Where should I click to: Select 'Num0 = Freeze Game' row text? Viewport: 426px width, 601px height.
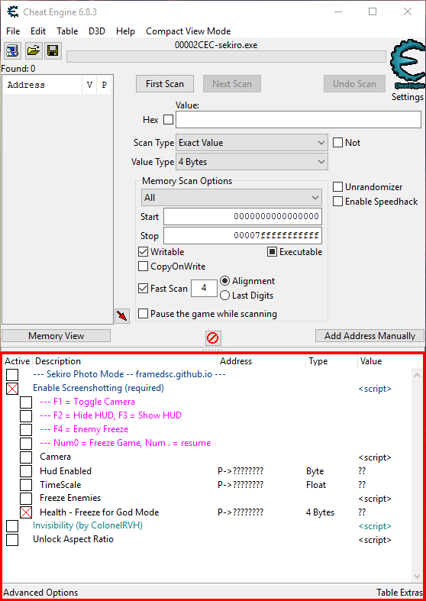[125, 443]
